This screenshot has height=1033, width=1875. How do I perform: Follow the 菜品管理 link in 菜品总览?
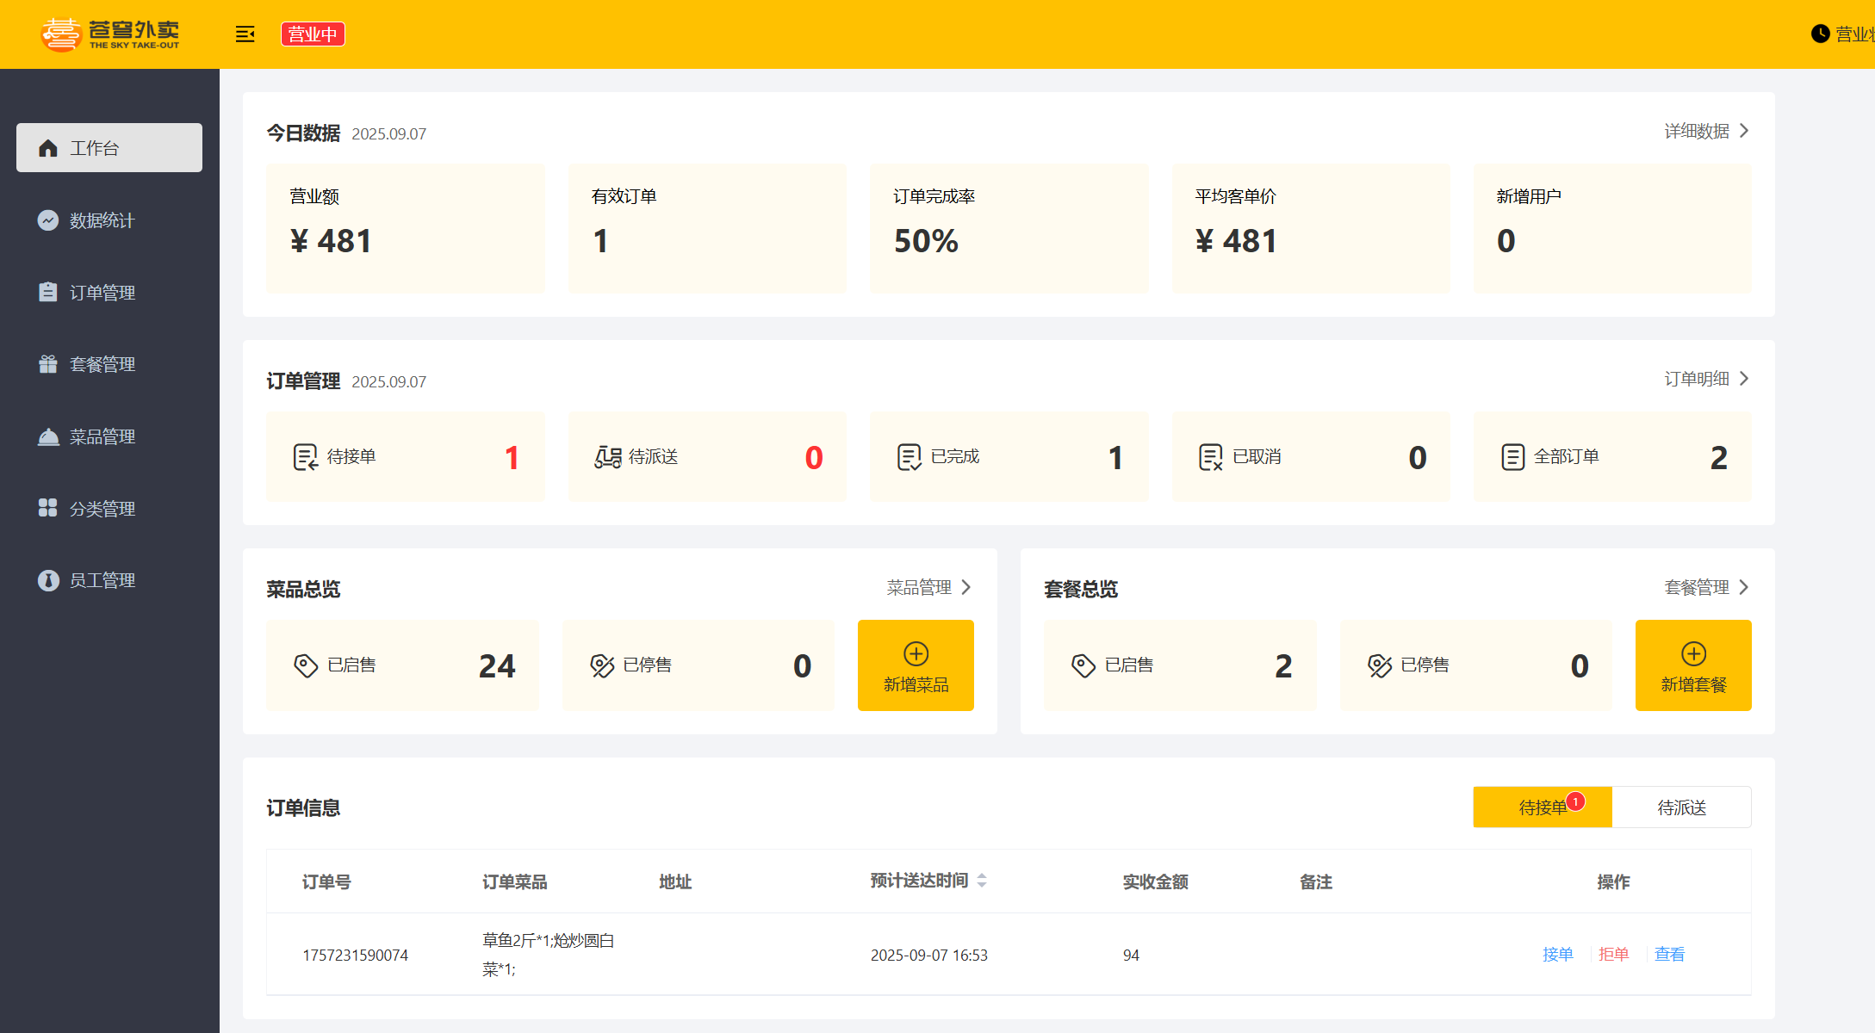[919, 587]
